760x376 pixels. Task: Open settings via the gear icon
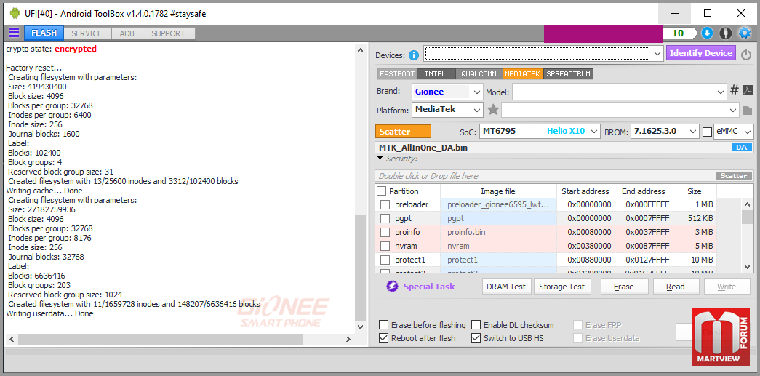coord(744,33)
